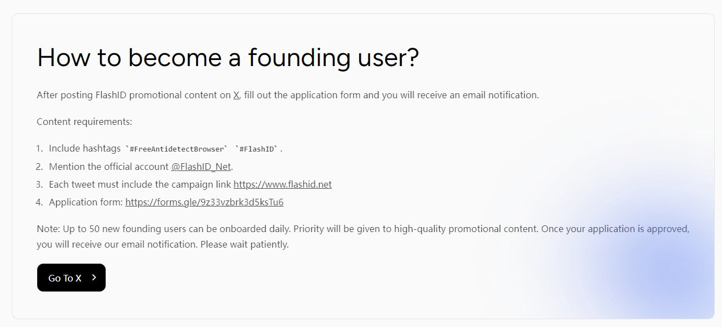Click "Each tweet must include the campaign link" text
Screen dimensions: 722x327
pyautogui.click(x=140, y=184)
